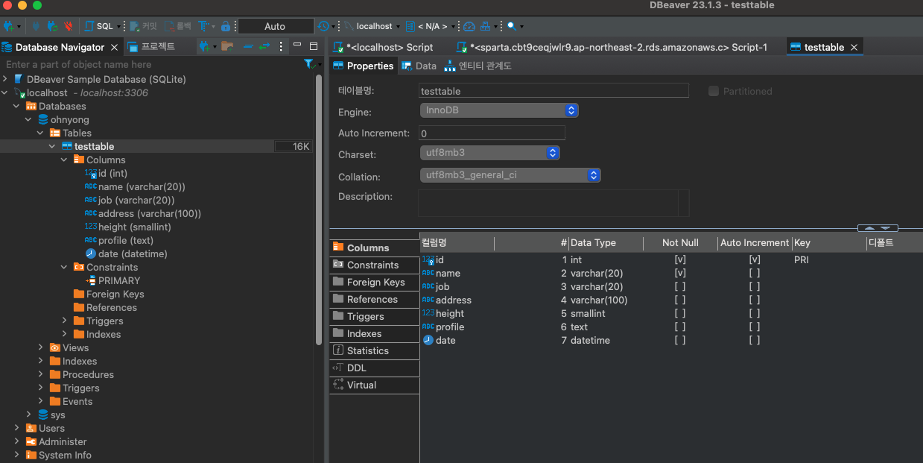Click the Reconnect icon in main toolbar
Viewport: 923px width, 463px height.
52,26
